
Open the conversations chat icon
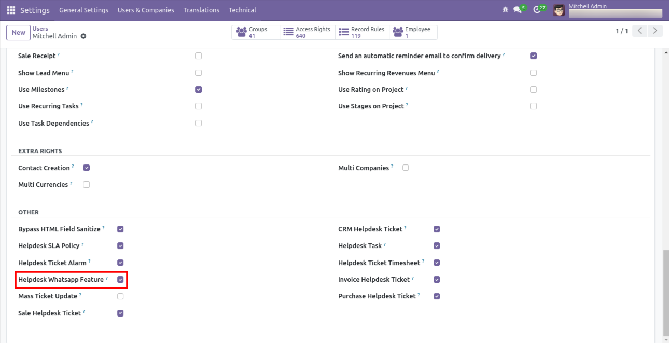click(517, 10)
